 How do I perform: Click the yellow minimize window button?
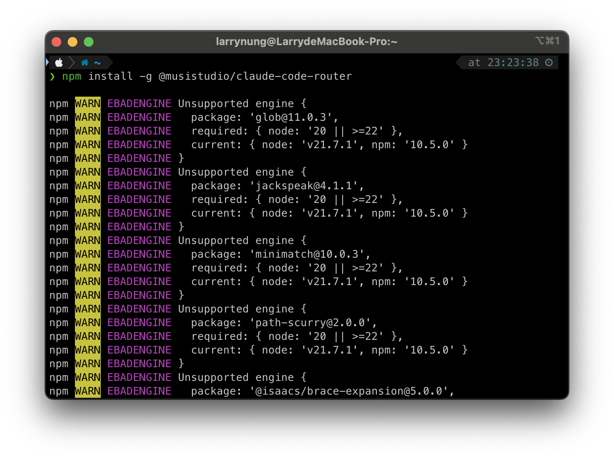coord(73,42)
